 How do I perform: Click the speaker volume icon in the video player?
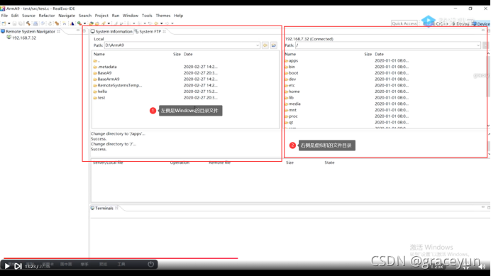[482, 267]
